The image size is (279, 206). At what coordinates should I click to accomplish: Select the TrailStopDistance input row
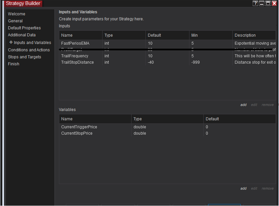coord(77,62)
